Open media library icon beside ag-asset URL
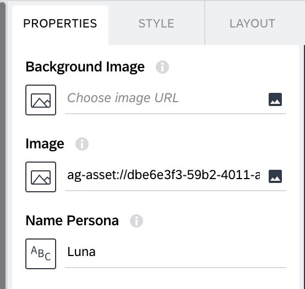This screenshot has width=305, height=289. click(275, 176)
